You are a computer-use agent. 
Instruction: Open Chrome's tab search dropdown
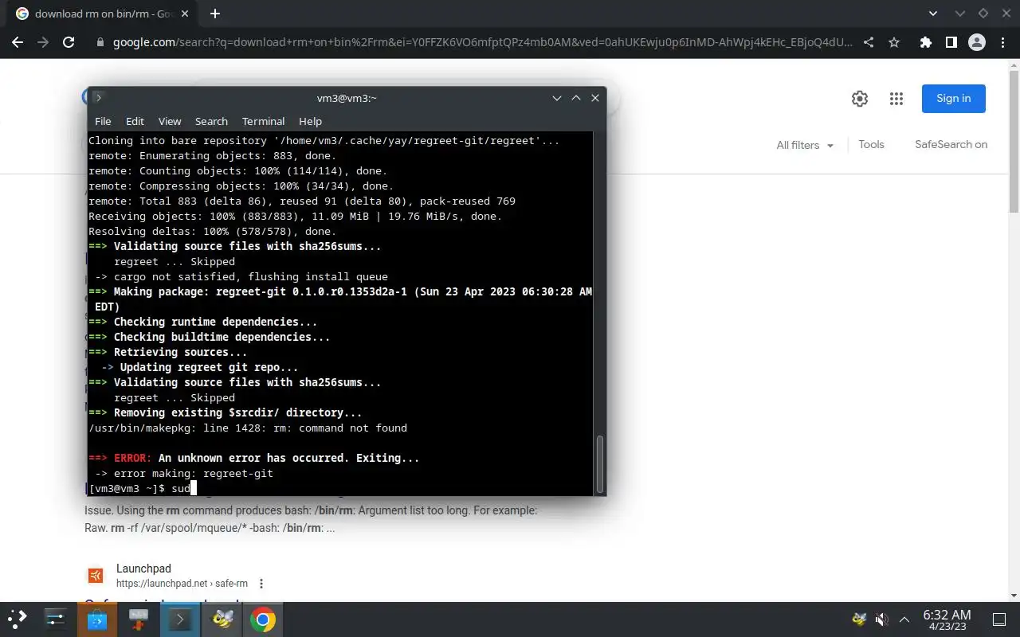pos(933,14)
